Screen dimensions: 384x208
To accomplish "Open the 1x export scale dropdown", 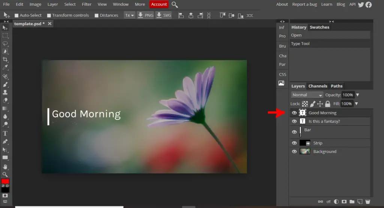I will [129, 15].
